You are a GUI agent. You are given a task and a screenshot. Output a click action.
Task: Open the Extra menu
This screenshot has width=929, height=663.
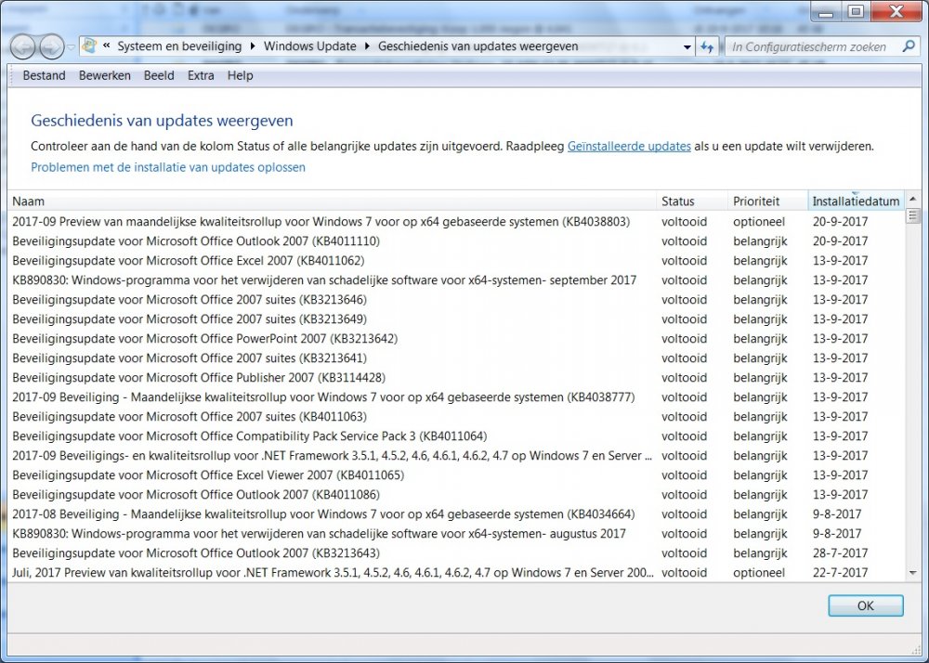coord(200,75)
